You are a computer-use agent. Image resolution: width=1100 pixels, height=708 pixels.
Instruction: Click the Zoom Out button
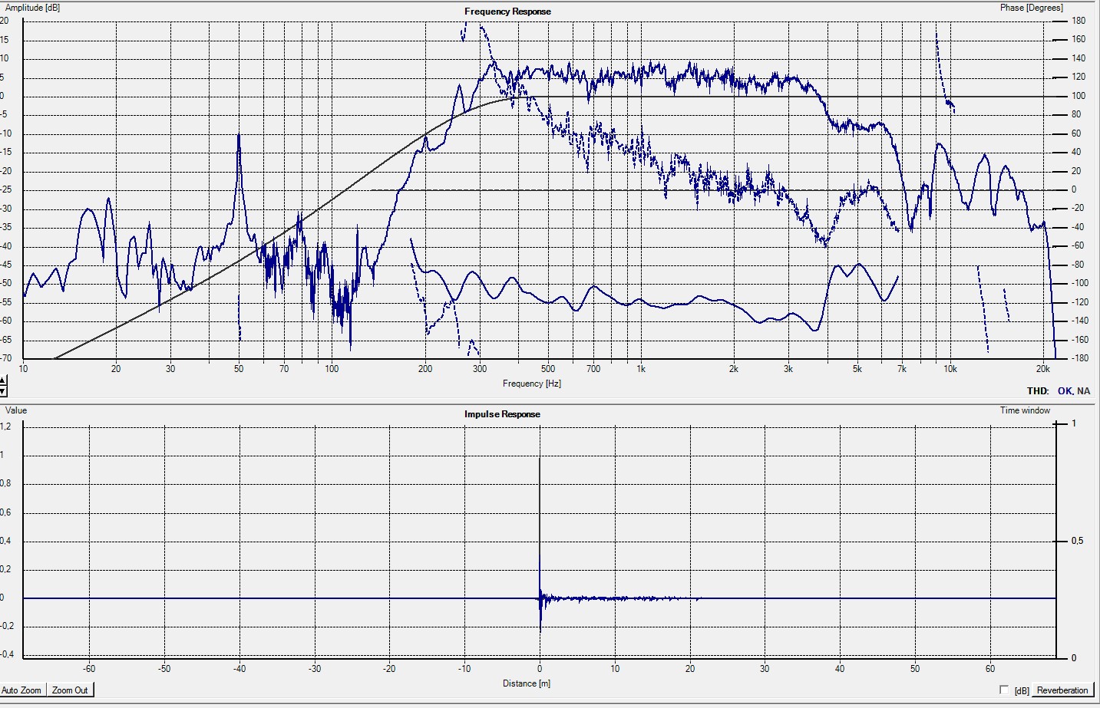[70, 690]
